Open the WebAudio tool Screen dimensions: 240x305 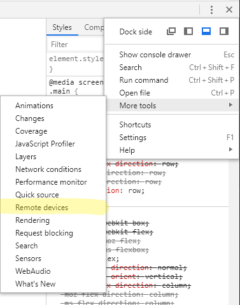(53, 271)
